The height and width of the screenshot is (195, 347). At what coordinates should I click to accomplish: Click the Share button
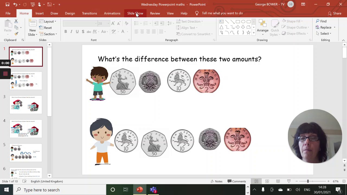pos(335,13)
